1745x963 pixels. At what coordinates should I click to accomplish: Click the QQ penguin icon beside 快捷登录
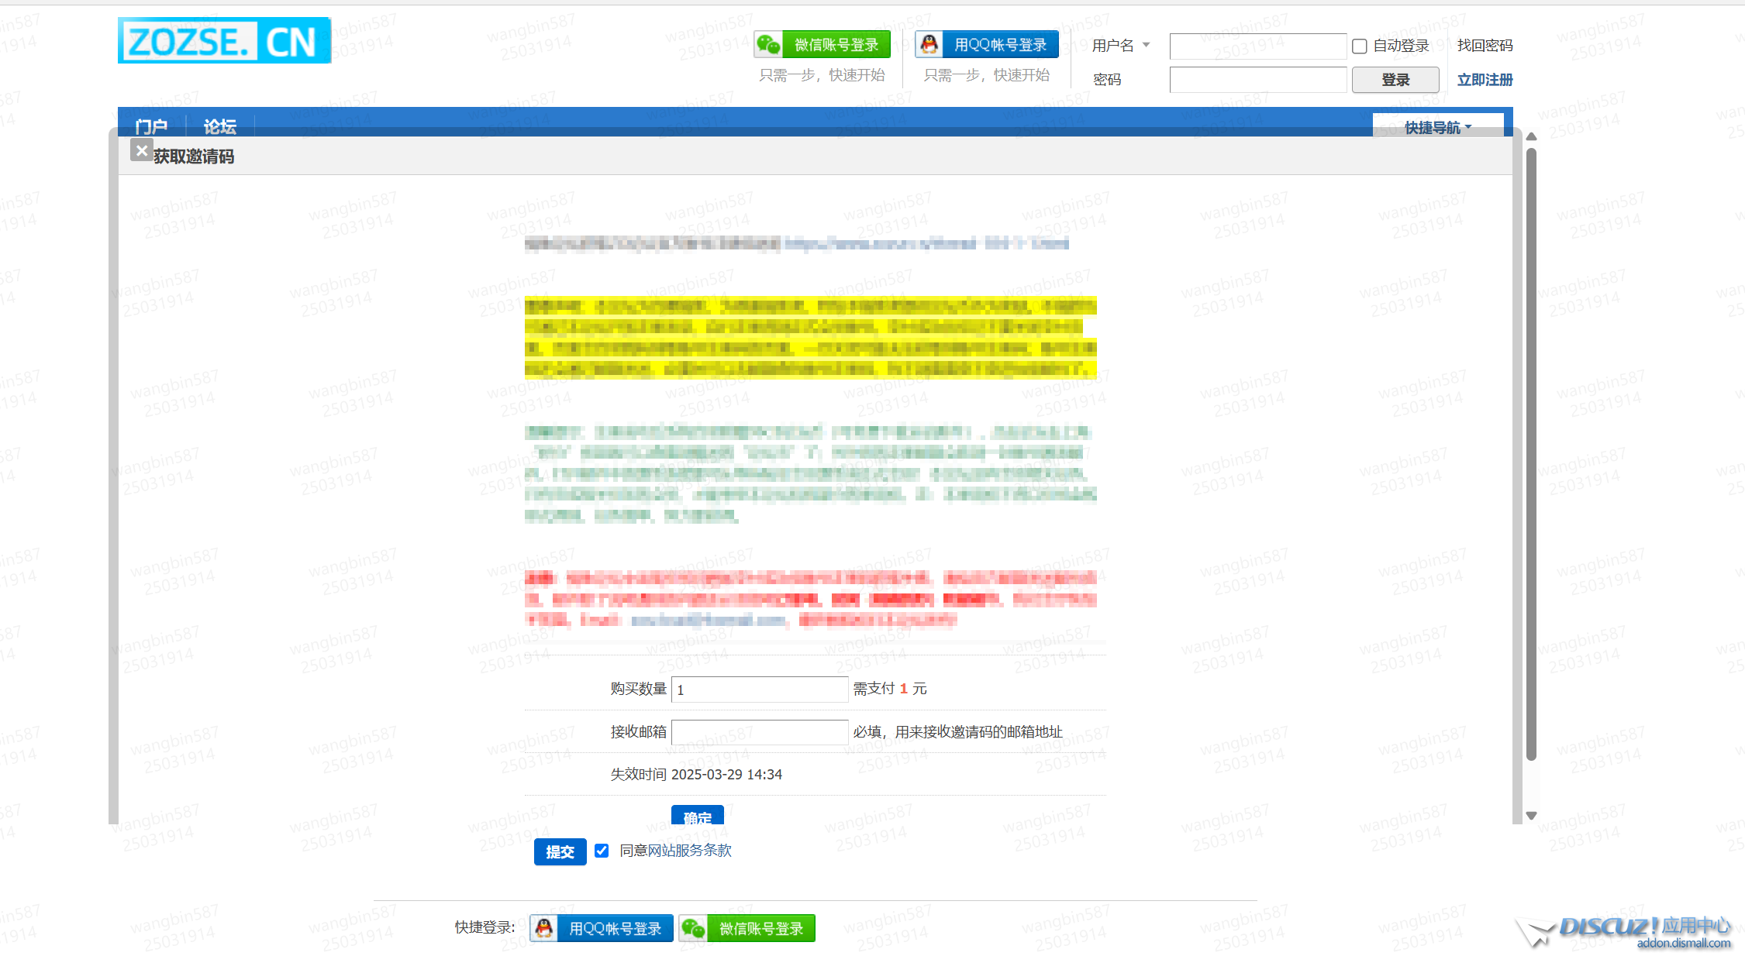(x=544, y=928)
